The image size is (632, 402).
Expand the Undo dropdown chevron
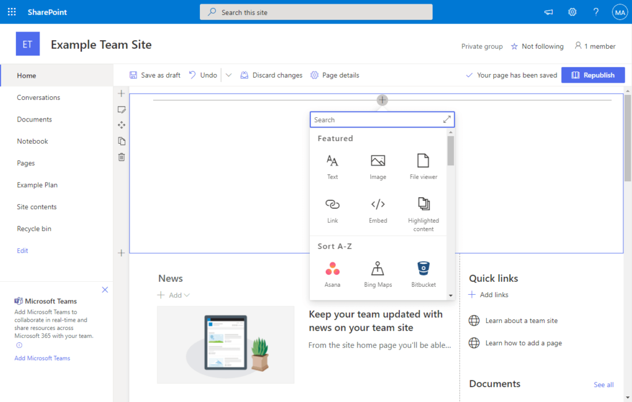228,75
